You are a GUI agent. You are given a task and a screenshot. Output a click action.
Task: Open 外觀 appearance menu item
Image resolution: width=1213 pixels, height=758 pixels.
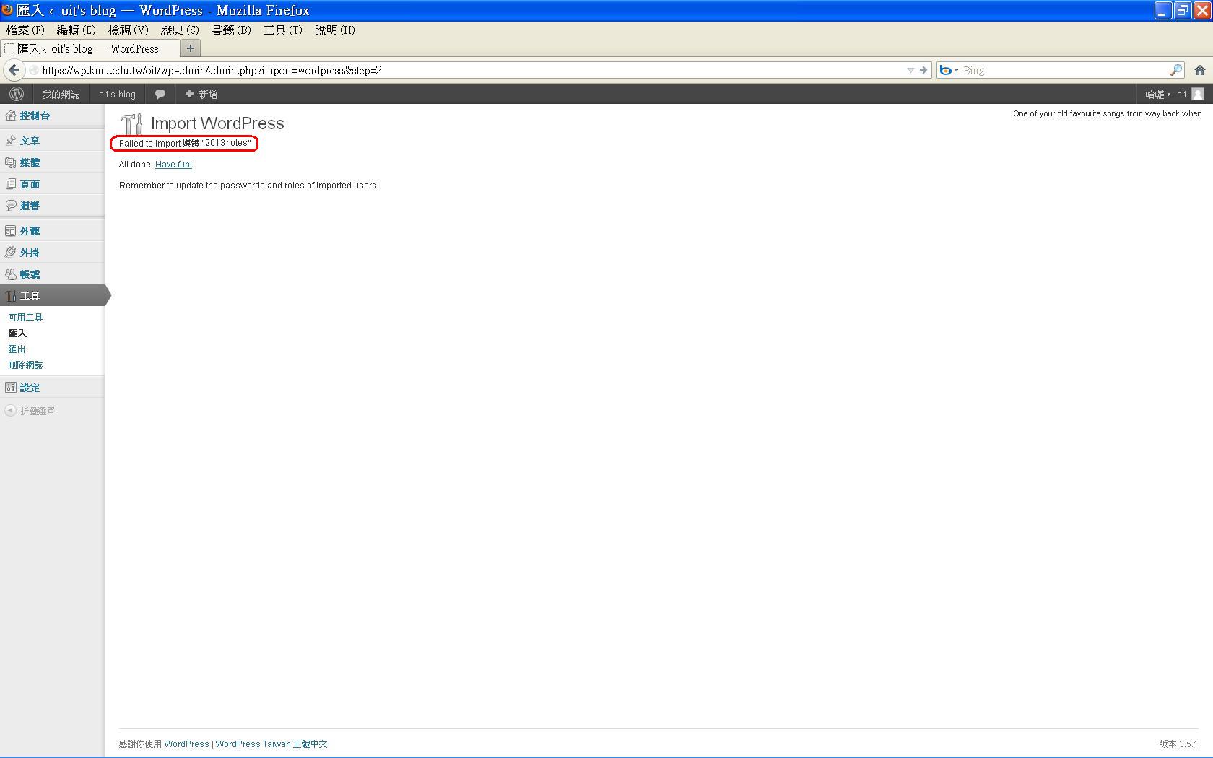[x=30, y=231]
